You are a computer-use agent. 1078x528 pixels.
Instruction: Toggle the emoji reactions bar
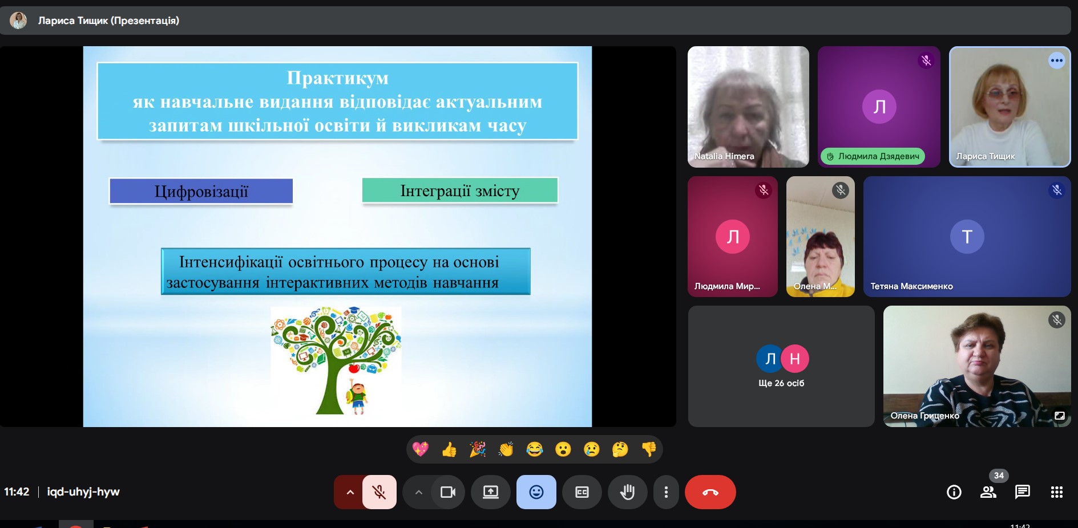[536, 492]
